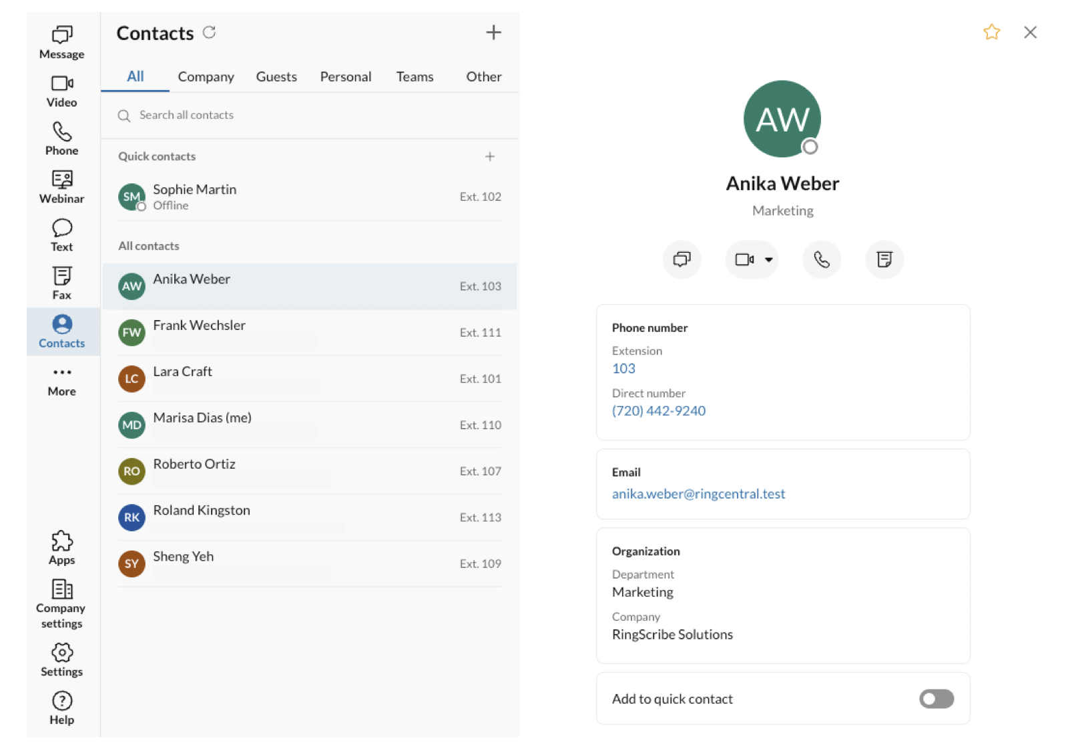
Task: Call Anika Weber using phone icon
Action: tap(821, 259)
